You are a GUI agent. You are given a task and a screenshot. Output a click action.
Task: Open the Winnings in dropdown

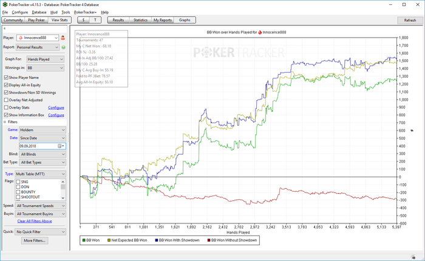point(46,68)
